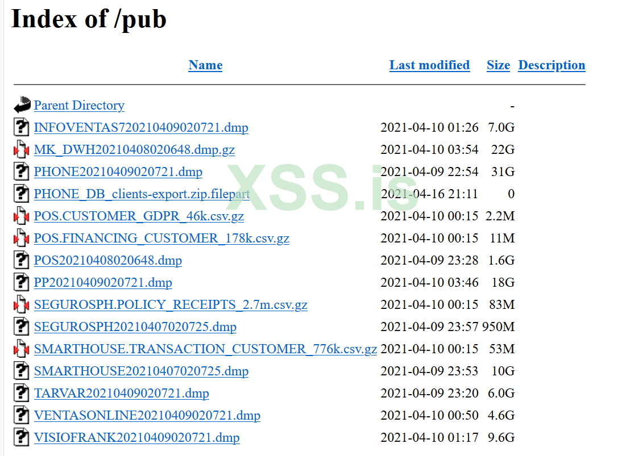
Task: Click unknown-file icon beside PP20210409020721.dmp
Action: point(22,282)
